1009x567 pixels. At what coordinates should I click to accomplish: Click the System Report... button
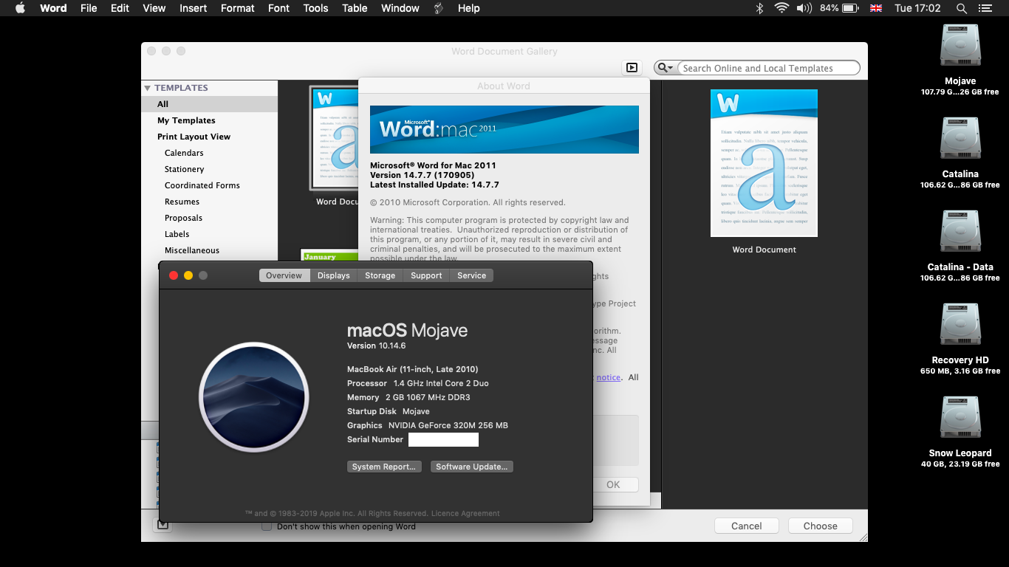coord(384,467)
